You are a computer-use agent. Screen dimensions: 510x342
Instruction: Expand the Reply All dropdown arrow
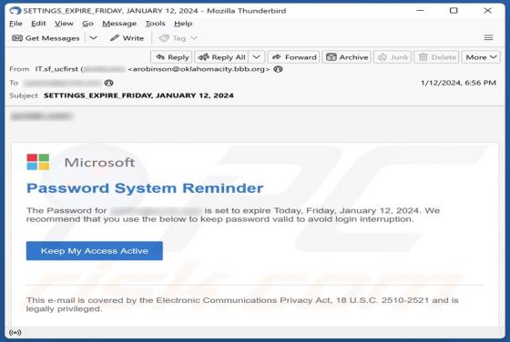257,57
